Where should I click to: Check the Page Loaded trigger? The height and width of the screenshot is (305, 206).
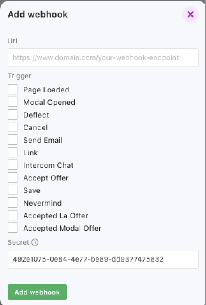pos(13,90)
